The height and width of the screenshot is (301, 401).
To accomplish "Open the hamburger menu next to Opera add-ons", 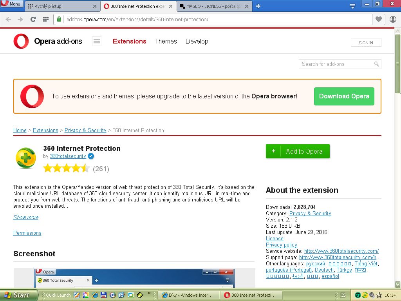I will point(97,41).
